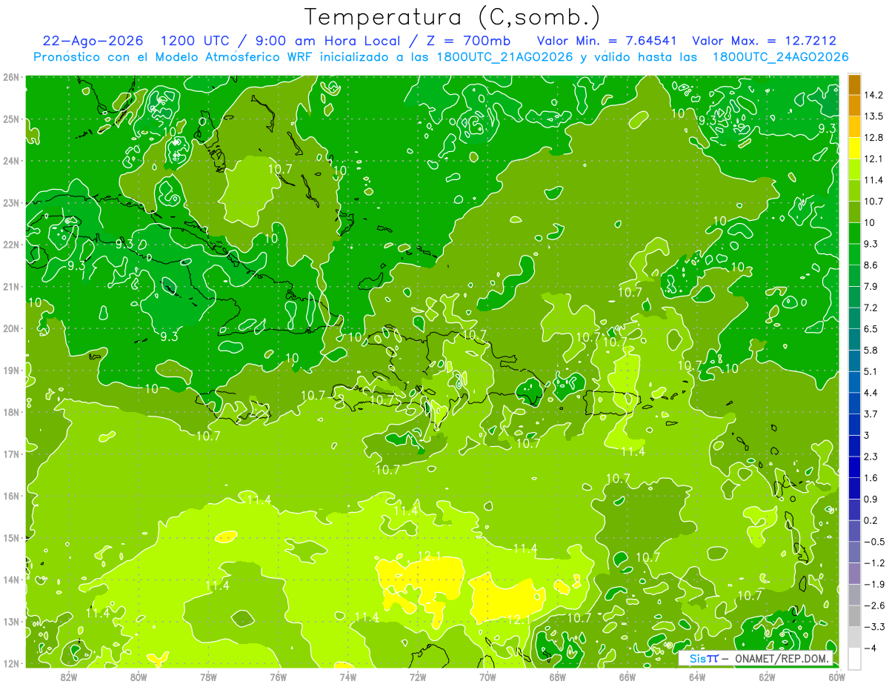Click legend value "12.8"

coord(875,138)
